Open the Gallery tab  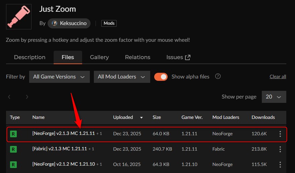(99, 57)
